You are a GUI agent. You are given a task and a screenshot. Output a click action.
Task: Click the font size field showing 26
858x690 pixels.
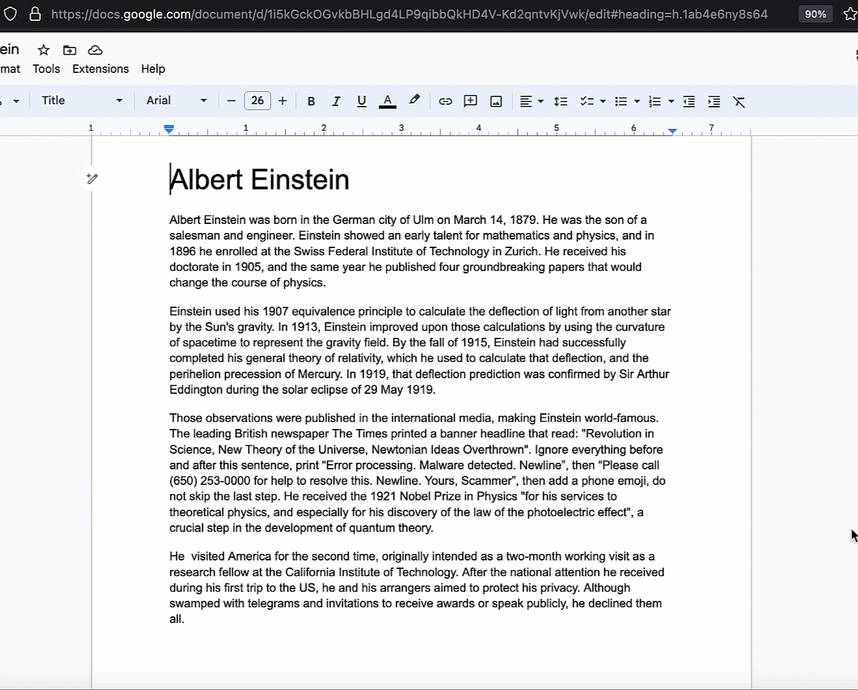[x=258, y=100]
